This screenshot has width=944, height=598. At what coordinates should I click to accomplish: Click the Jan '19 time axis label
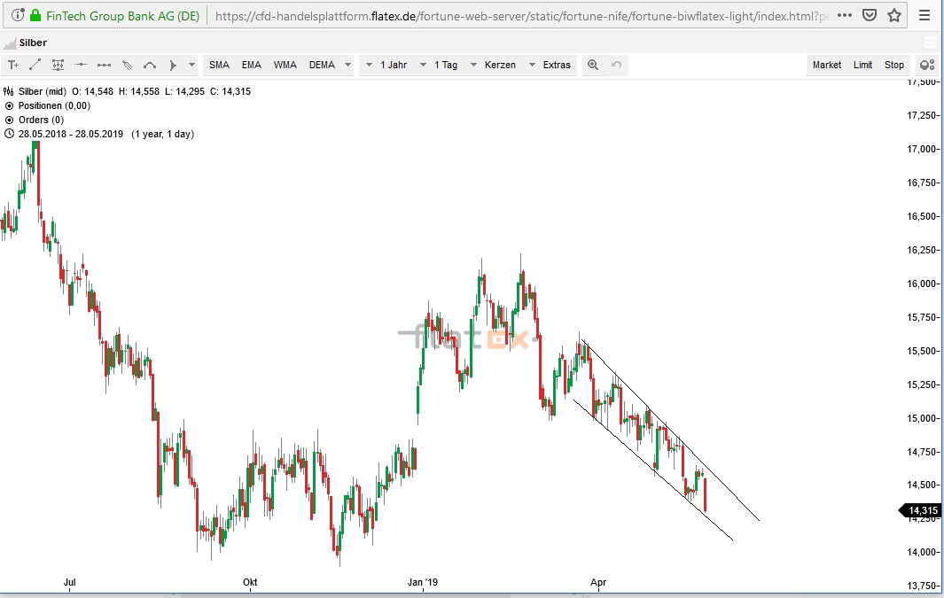(423, 582)
